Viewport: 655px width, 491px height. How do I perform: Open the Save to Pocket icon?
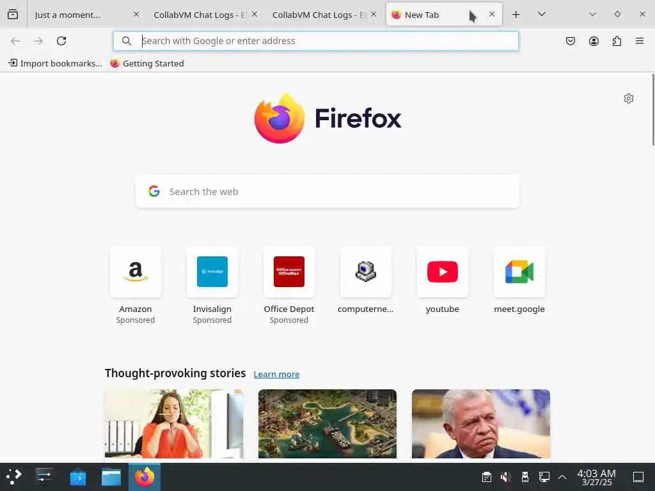(570, 41)
